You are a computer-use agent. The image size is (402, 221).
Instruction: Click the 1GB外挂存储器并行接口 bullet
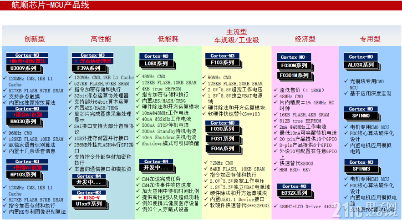coord(102,138)
